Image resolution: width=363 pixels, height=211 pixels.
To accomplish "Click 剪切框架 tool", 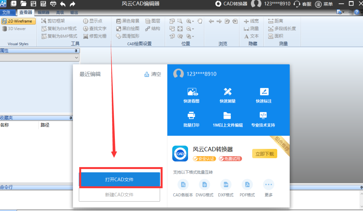I will click(x=53, y=21).
